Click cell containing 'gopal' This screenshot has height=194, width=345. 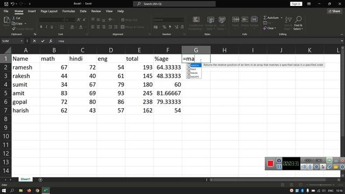coord(26,102)
